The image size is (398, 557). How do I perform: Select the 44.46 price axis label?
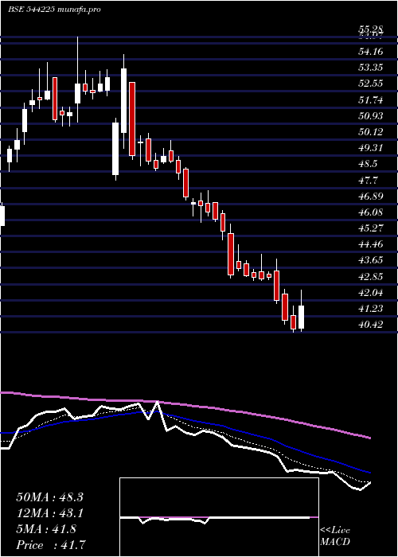click(x=370, y=244)
